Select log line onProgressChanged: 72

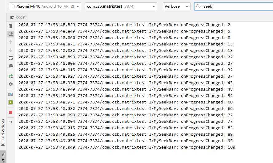click(126, 115)
